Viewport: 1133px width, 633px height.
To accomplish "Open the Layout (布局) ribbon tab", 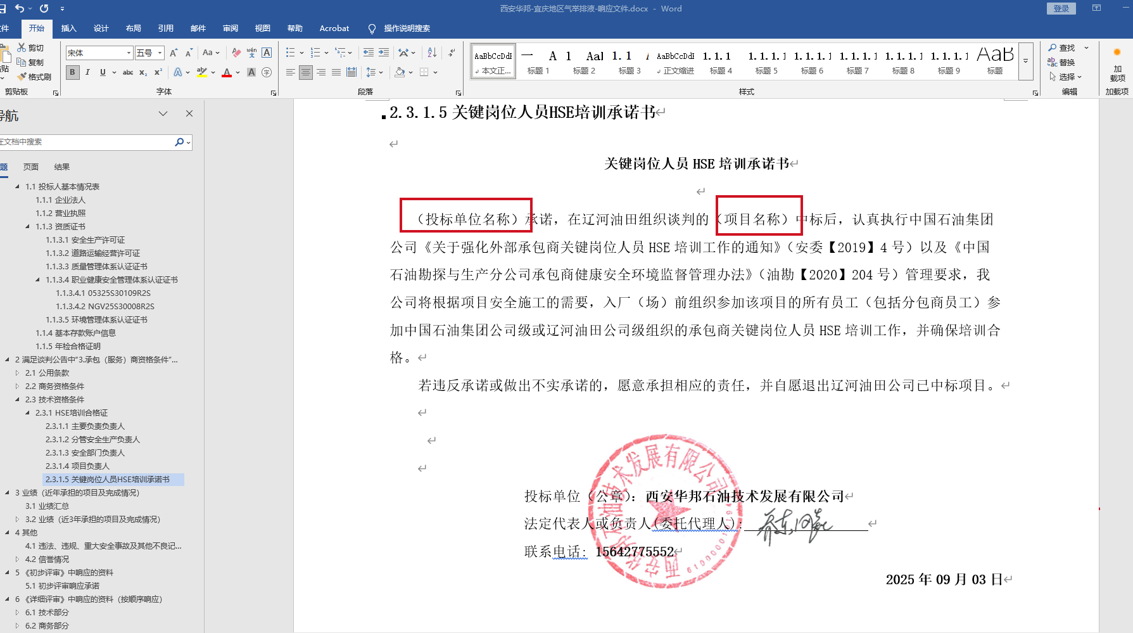I will (134, 29).
